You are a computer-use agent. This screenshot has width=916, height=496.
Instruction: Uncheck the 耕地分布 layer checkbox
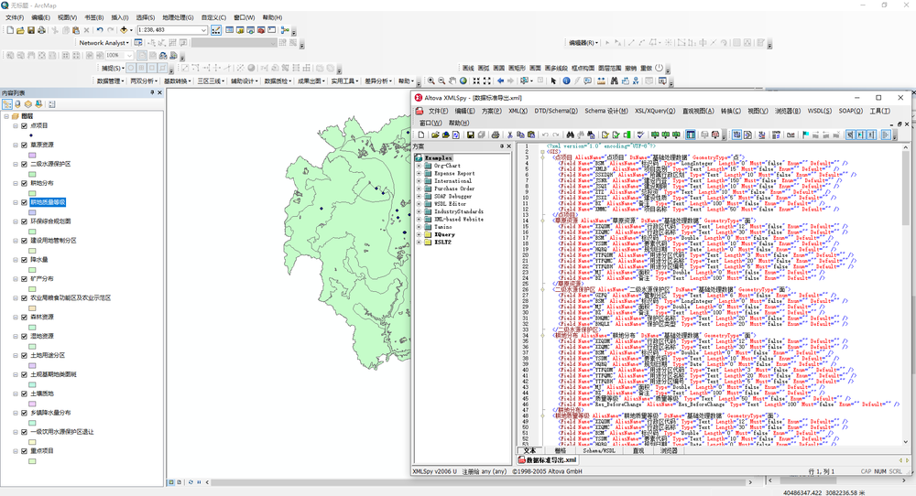[24, 183]
